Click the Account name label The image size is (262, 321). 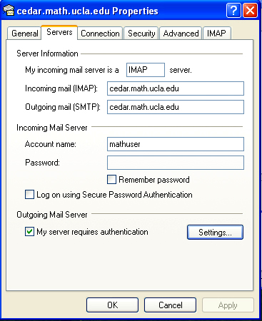click(x=51, y=144)
